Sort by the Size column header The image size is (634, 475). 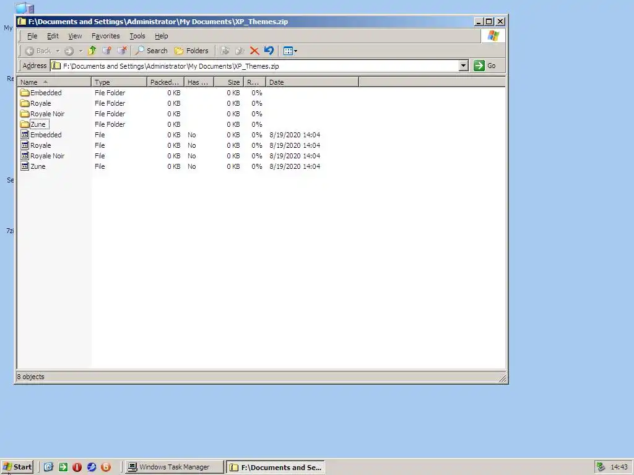[229, 82]
